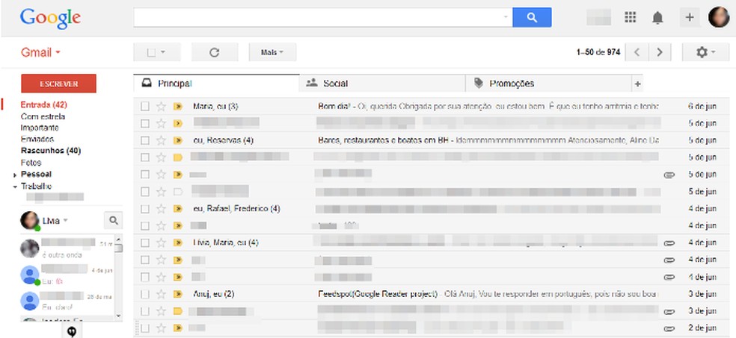Toggle importance marker on Anuj, eu email
Viewport: 736px width, 338px height.
pyautogui.click(x=177, y=295)
